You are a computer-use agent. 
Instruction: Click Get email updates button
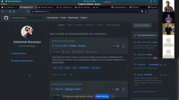point(142,25)
